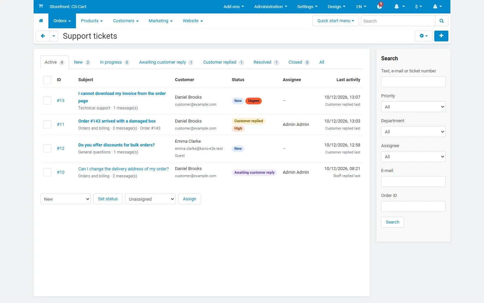Open the Administration menu
The image size is (484, 303).
[x=271, y=6]
